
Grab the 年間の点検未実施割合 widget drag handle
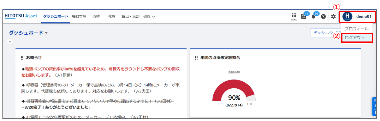pyautogui.click(x=196, y=58)
